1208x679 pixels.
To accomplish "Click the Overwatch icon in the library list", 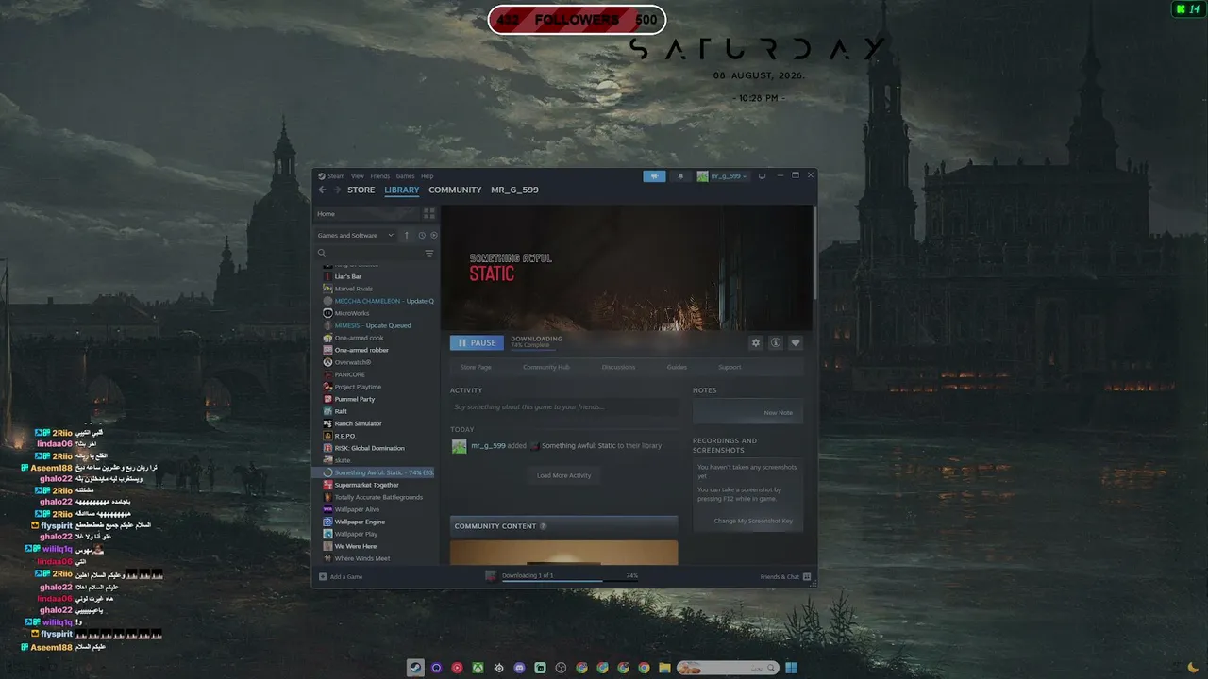I will 327,362.
